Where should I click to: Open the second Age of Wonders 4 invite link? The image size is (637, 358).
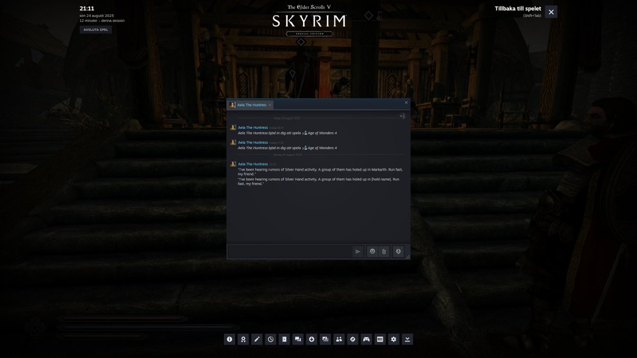322,148
